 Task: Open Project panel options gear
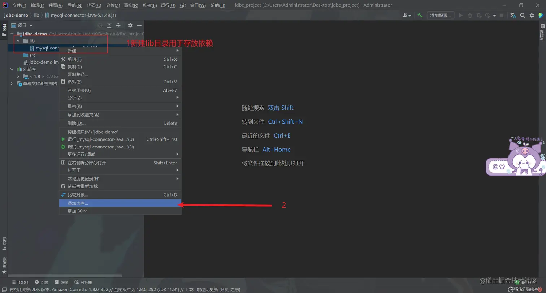tap(130, 25)
